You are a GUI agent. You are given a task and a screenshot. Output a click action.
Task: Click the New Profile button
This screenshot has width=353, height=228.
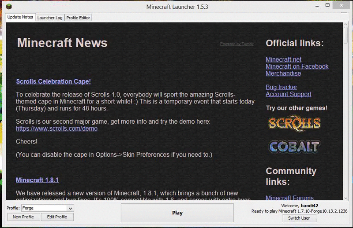23,217
